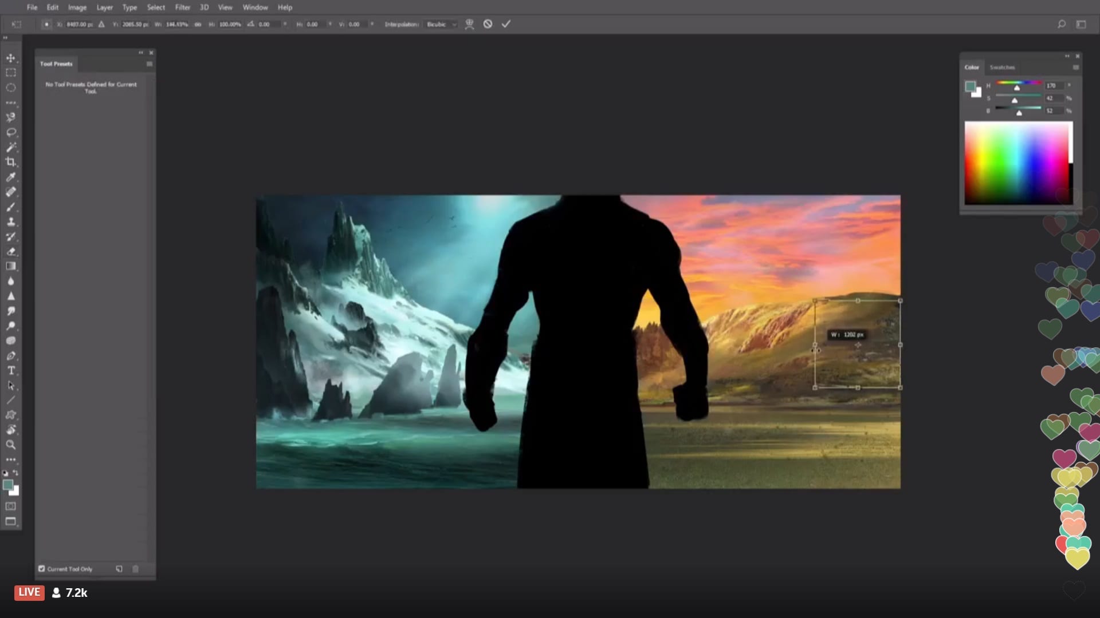Viewport: 1100px width, 618px height.
Task: Select the Gradient tool
Action: pos(10,266)
